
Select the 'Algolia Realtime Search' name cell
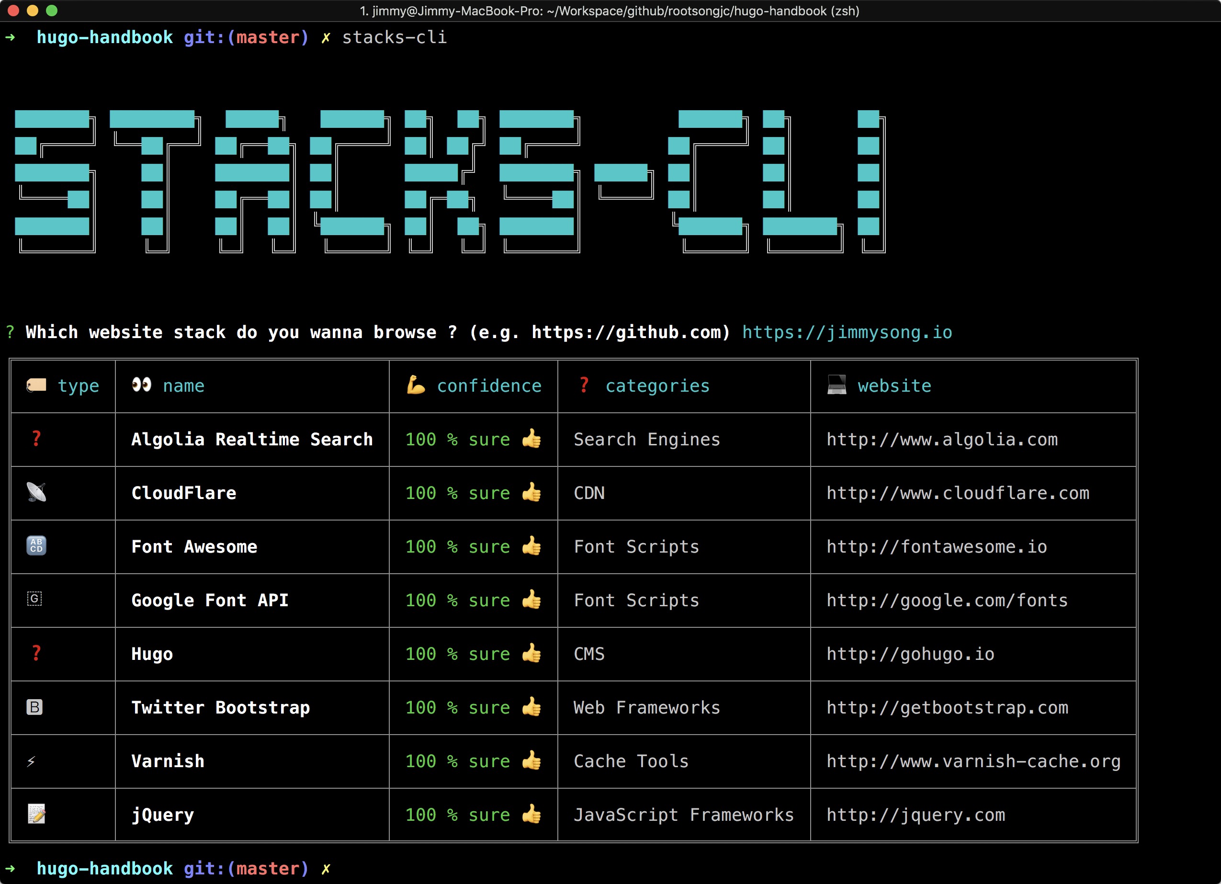[x=252, y=439]
